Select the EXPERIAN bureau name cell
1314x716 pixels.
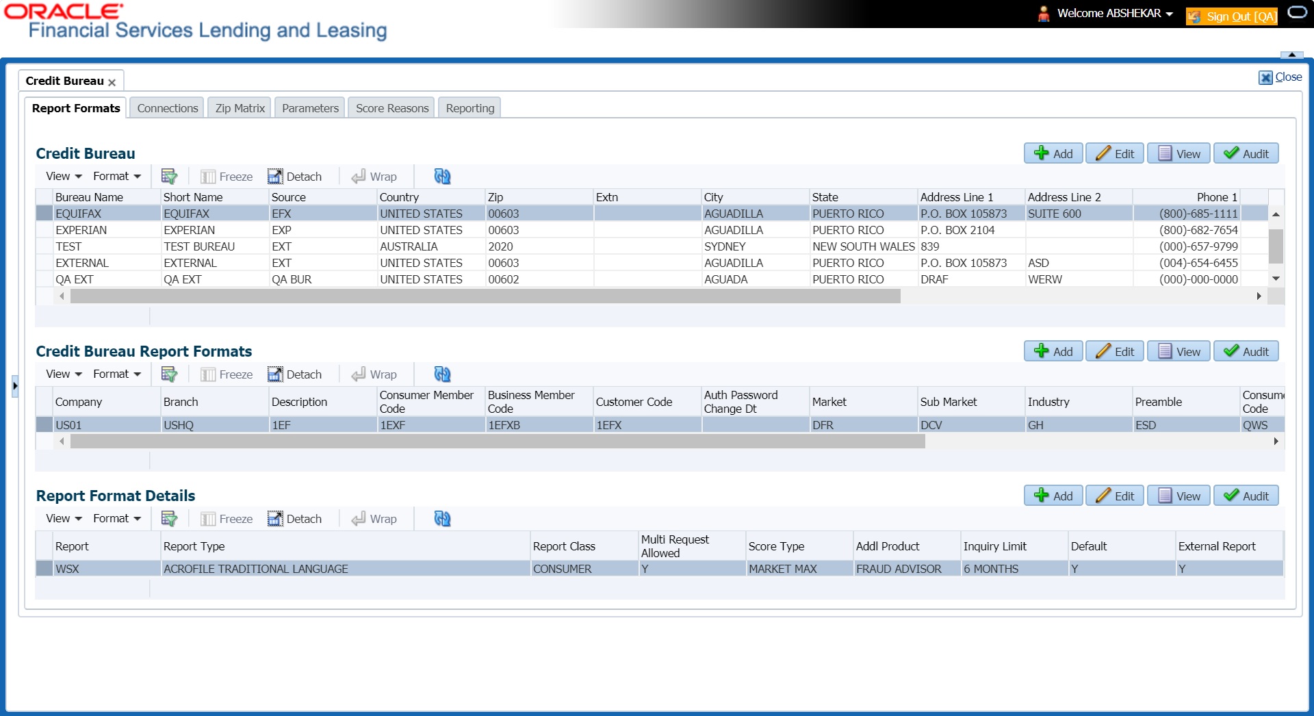[107, 230]
